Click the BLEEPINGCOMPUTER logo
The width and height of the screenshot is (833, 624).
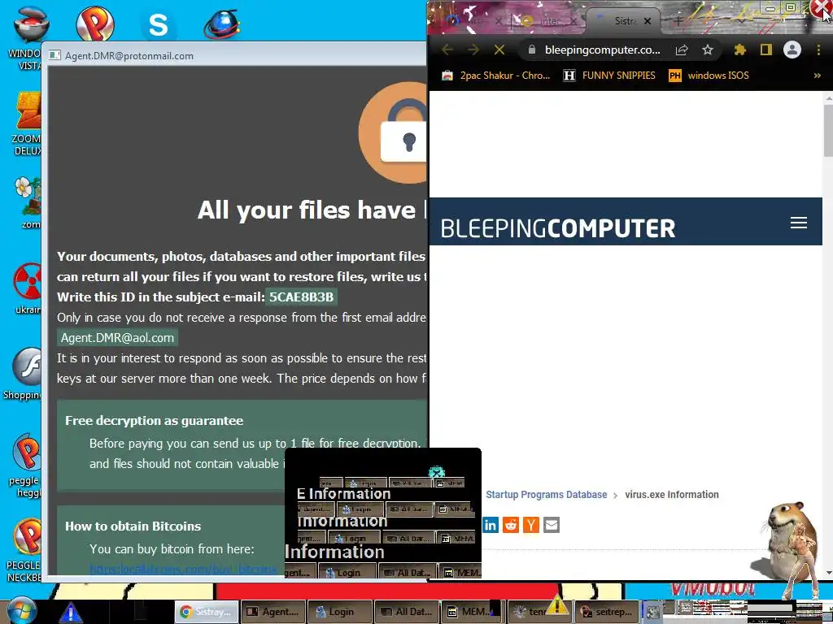click(x=557, y=228)
